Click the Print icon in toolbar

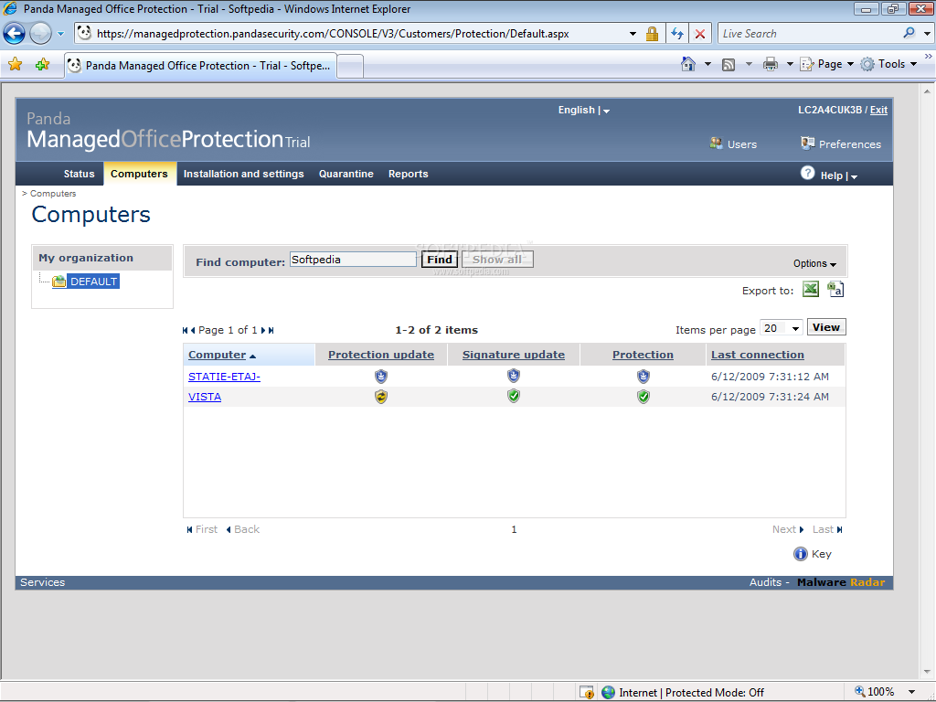pyautogui.click(x=771, y=64)
